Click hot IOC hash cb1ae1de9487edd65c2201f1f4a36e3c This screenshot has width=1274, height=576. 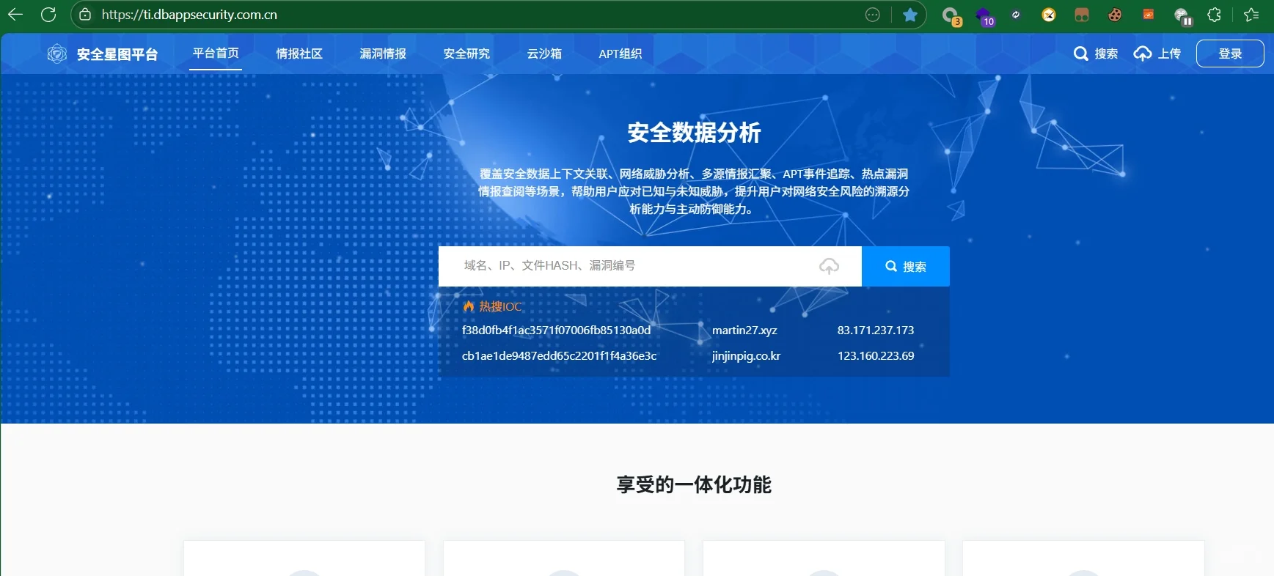click(559, 355)
